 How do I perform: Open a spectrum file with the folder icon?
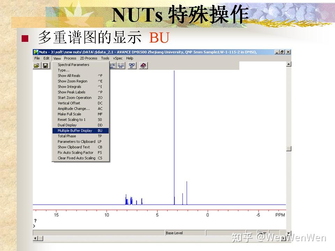point(36,65)
